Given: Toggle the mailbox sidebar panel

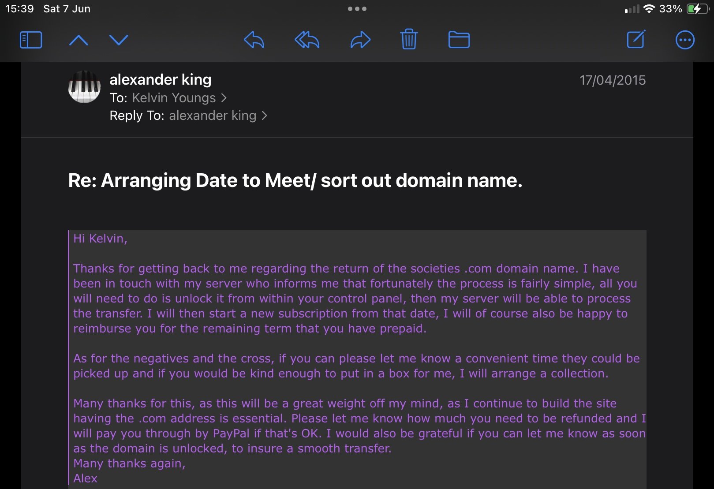Looking at the screenshot, I should 31,40.
